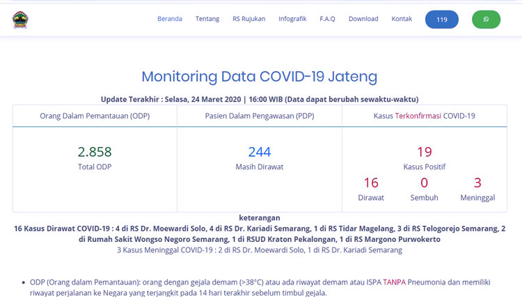Click the Orang Dalam Pemantauan (ODP) column header
Viewport: 522px width, 297px height.
(95, 116)
